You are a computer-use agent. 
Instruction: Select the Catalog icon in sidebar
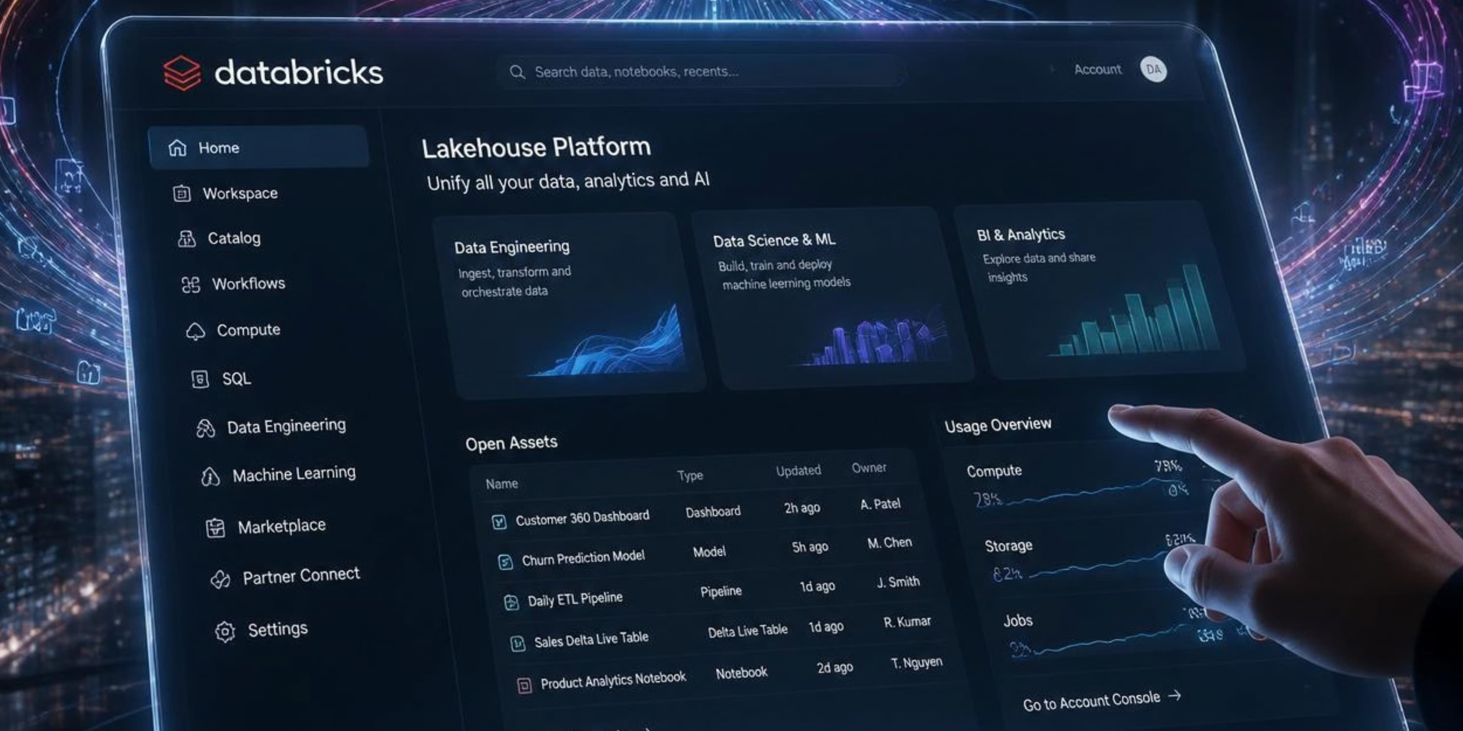[187, 239]
